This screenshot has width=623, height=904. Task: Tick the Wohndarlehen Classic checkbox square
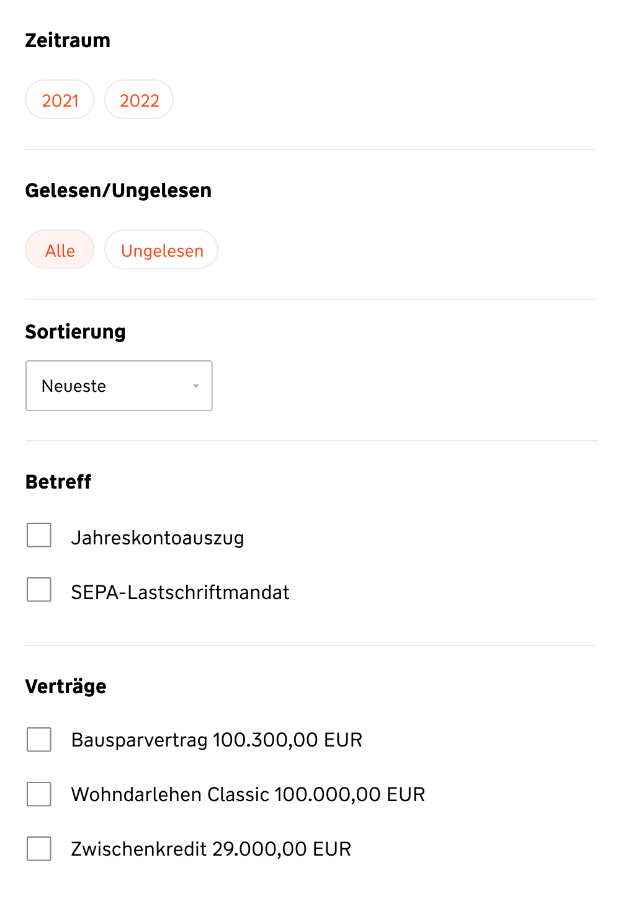pyautogui.click(x=39, y=794)
